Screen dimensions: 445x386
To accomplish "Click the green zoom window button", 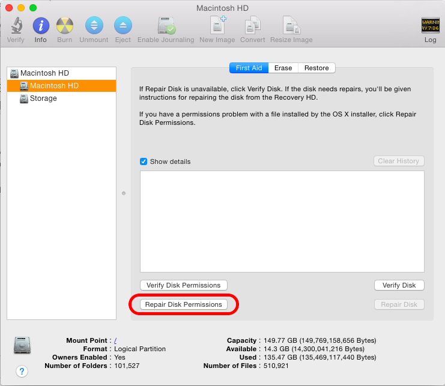I will (33, 8).
